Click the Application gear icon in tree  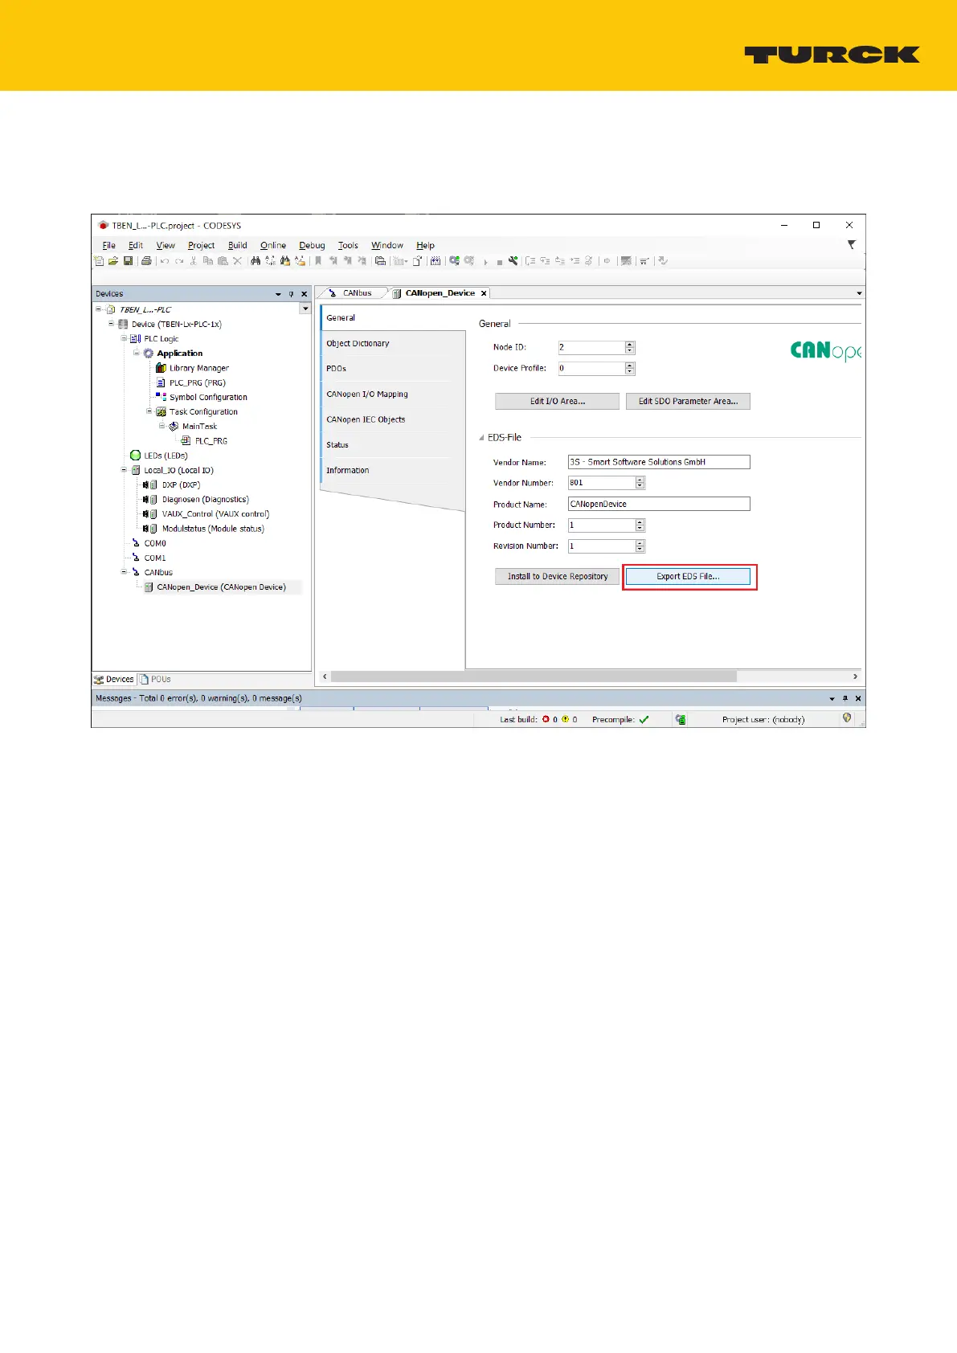click(x=149, y=354)
